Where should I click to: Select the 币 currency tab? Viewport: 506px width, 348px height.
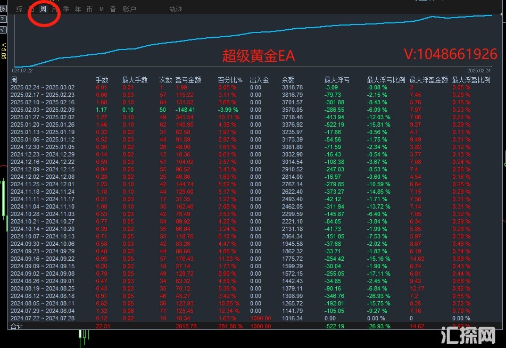89,9
